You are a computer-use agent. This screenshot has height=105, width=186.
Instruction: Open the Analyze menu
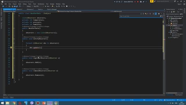pyautogui.click(x=52, y=4)
